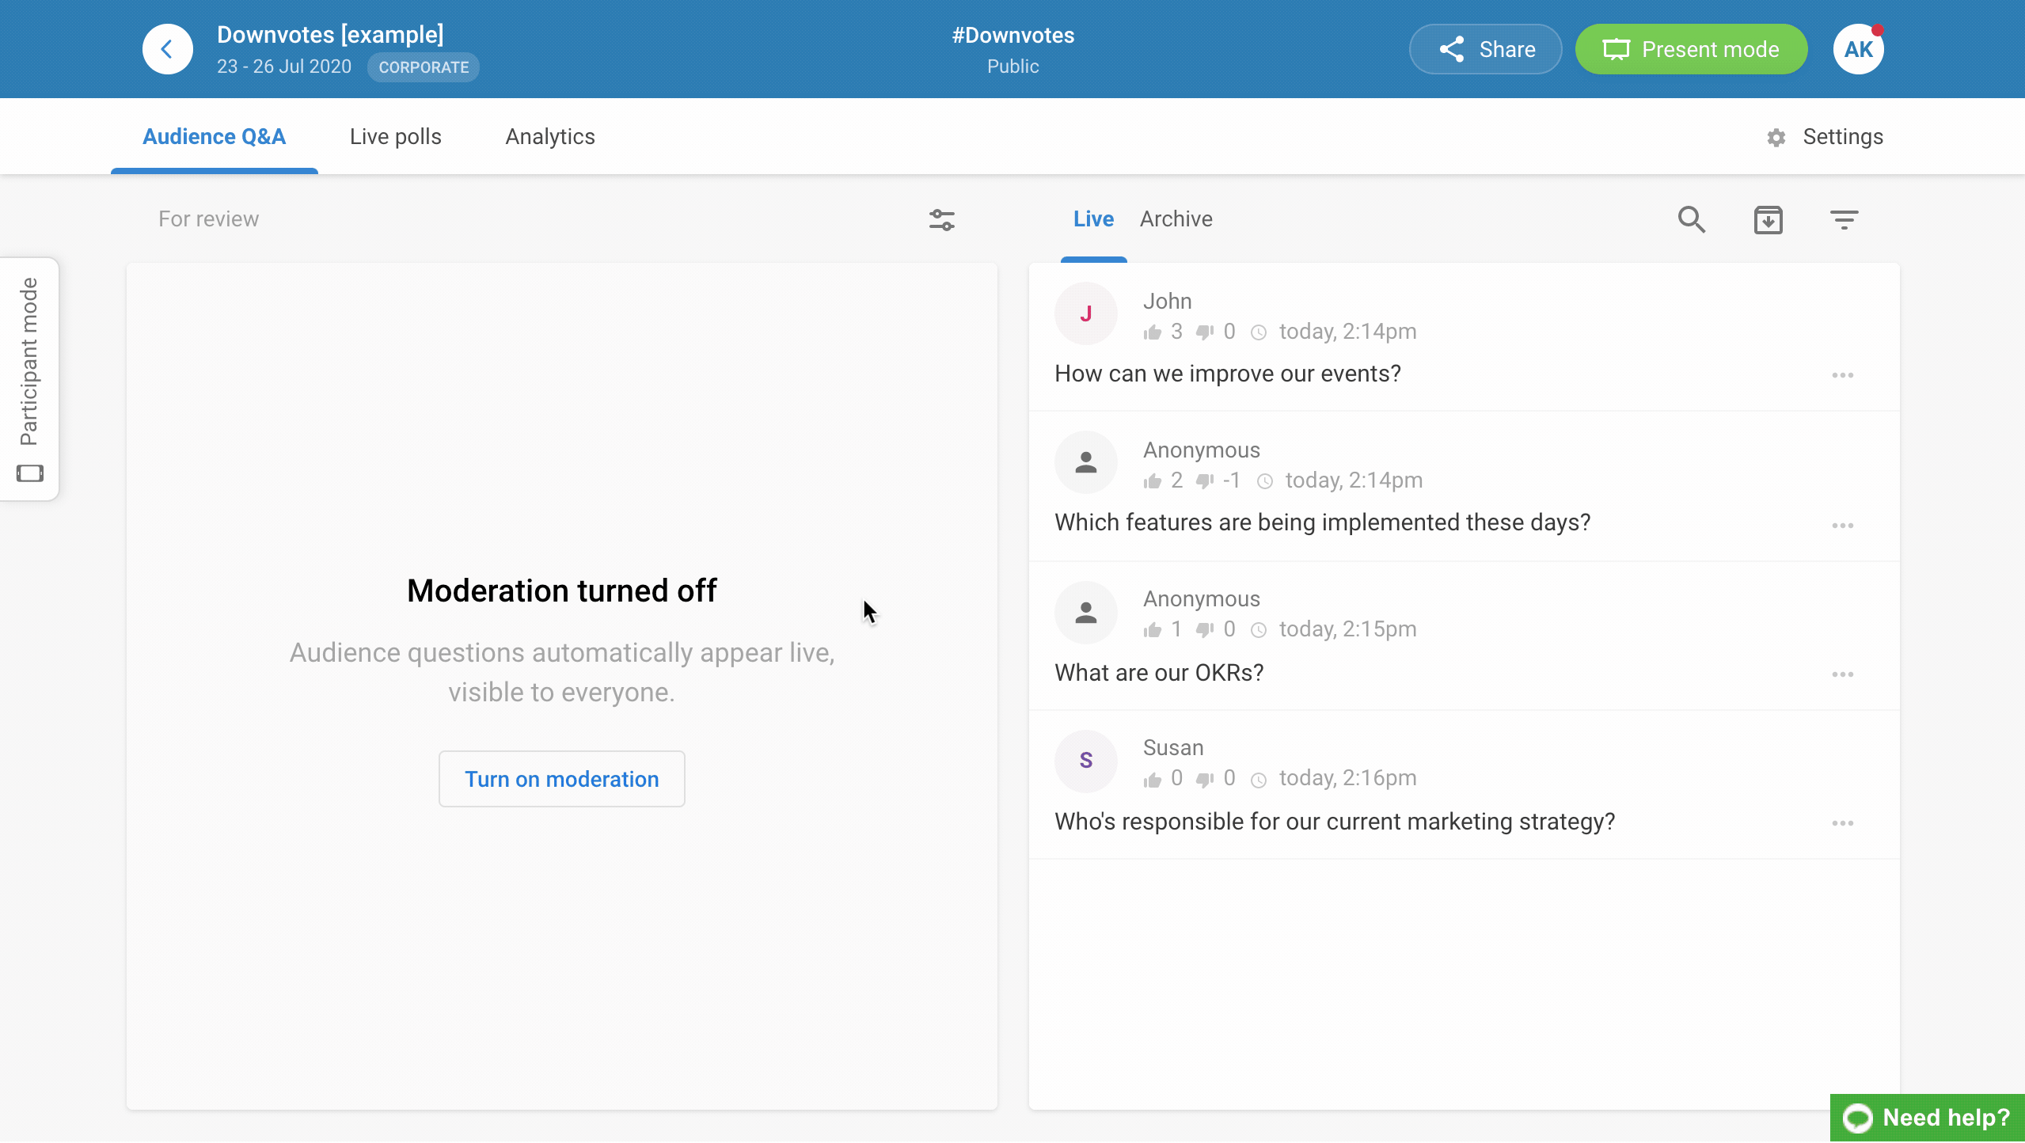This screenshot has height=1143, width=2025.
Task: Select question about current marketing strategy
Action: 1335,822
